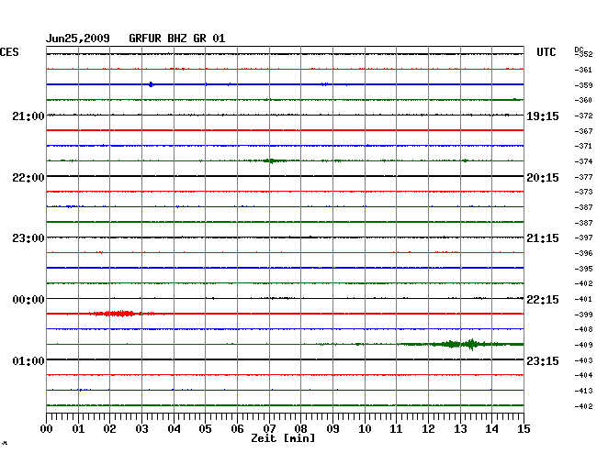The width and height of the screenshot is (597, 453).
Task: Select the 00:00 local time label
Action: click(x=28, y=300)
